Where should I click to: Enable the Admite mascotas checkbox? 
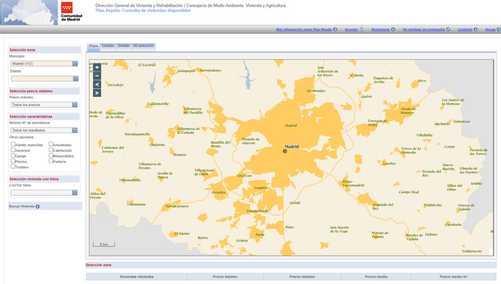tap(13, 144)
